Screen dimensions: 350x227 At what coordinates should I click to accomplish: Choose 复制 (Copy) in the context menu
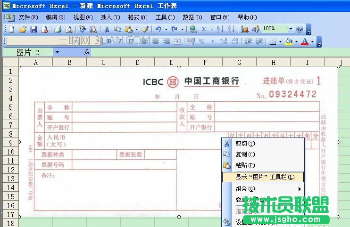263,154
